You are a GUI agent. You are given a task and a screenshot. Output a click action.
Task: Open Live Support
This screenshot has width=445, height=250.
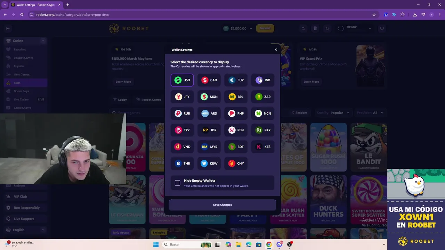pyautogui.click(x=26, y=219)
